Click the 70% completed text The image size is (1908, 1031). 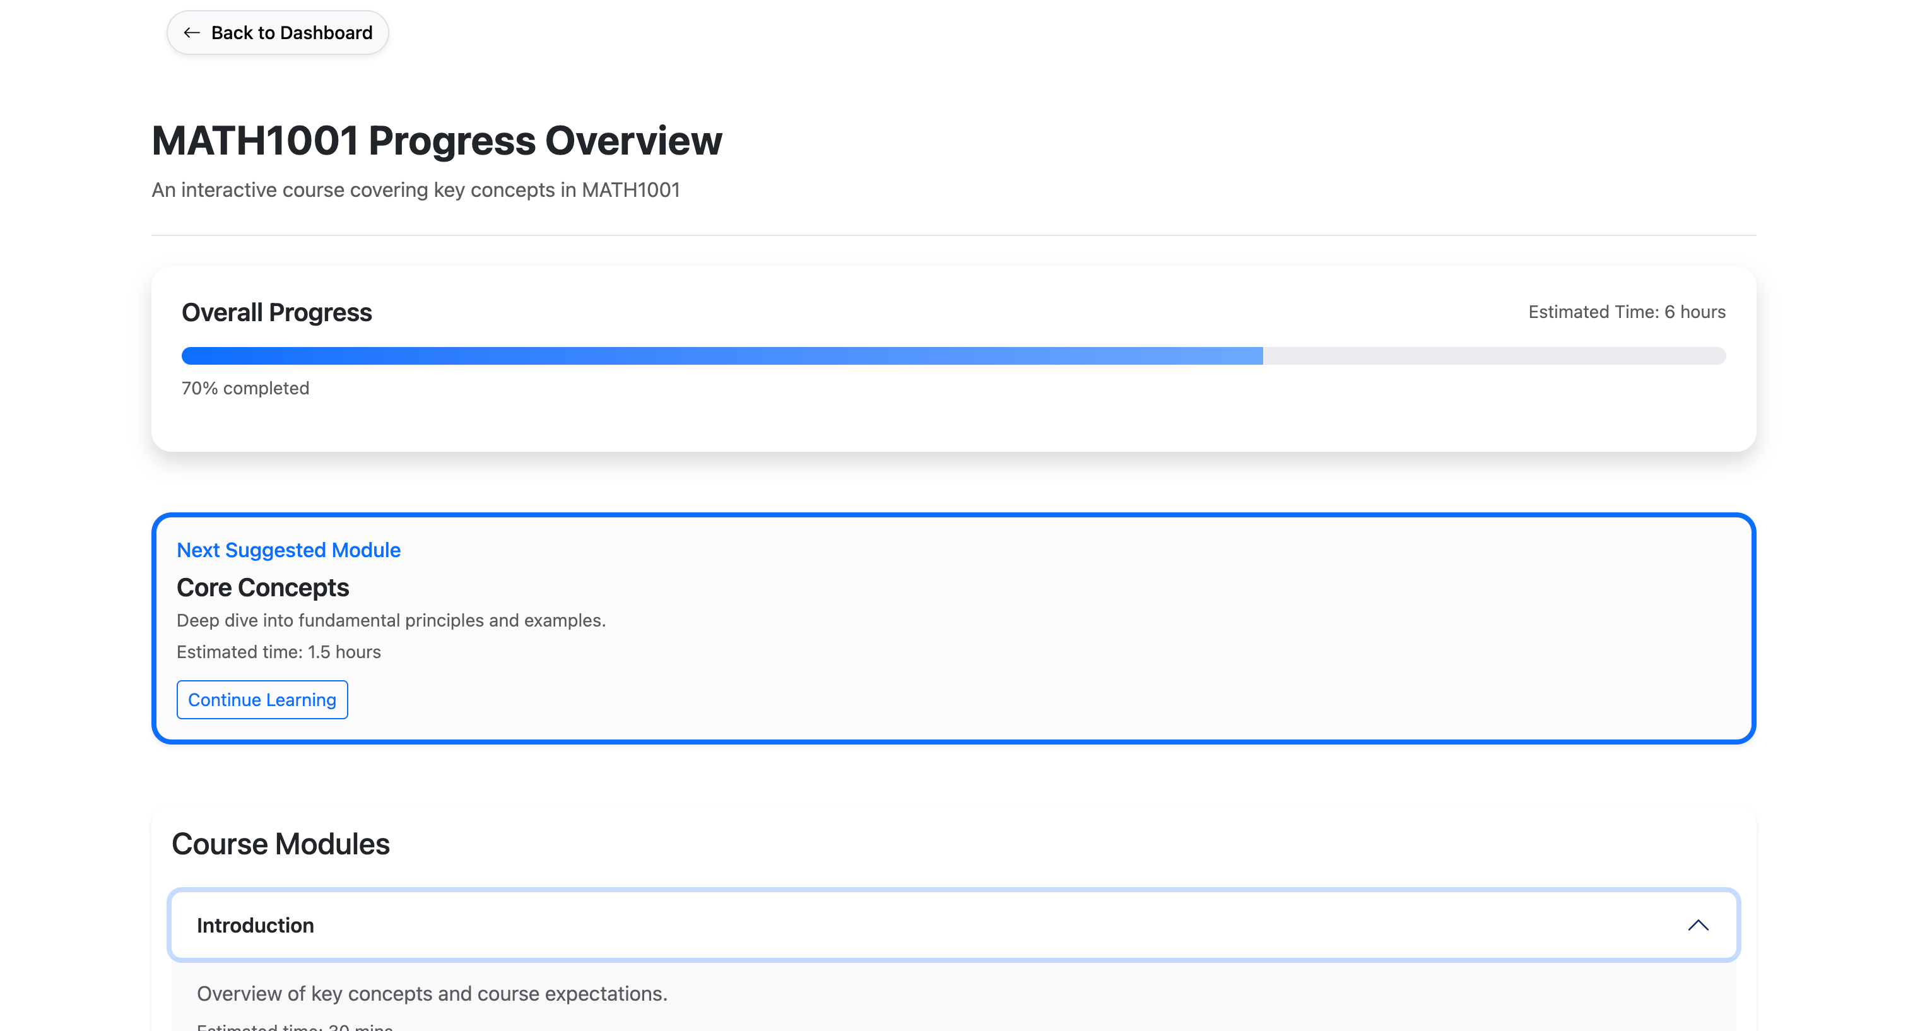coord(245,388)
